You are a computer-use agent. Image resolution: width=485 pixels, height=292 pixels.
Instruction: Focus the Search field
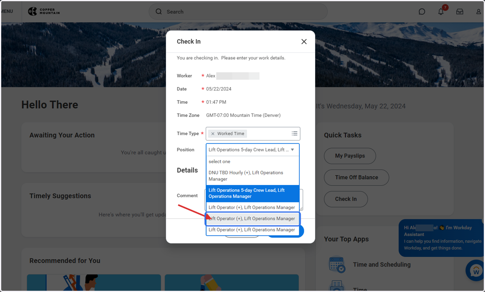point(238,12)
